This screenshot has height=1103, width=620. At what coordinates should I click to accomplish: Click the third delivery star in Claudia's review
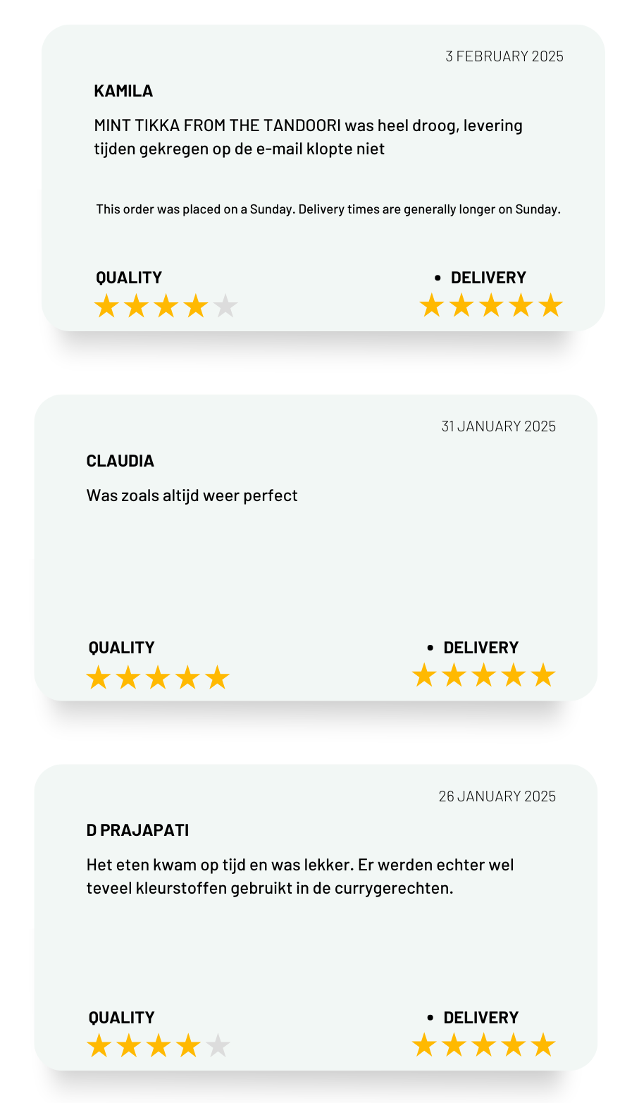point(483,675)
